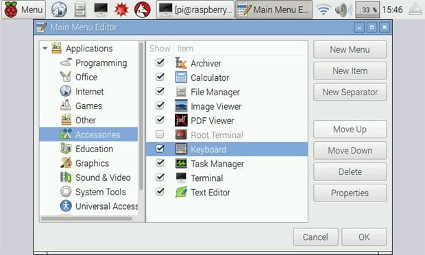Select the Accessories category
This screenshot has width=425, height=255.
(88, 134)
